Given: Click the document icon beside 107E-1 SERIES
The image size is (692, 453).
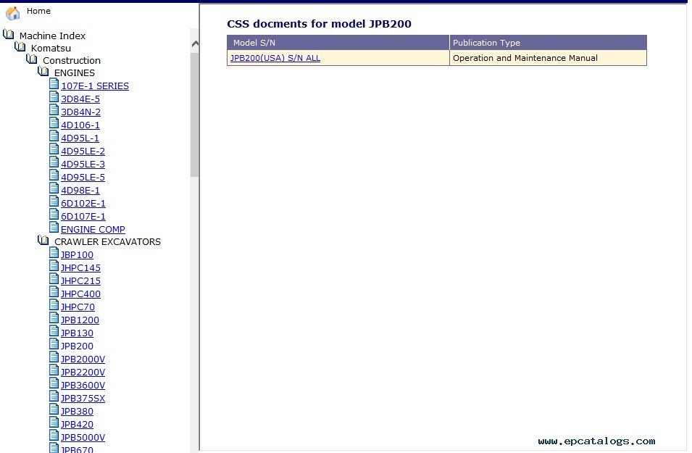Looking at the screenshot, I should point(54,84).
